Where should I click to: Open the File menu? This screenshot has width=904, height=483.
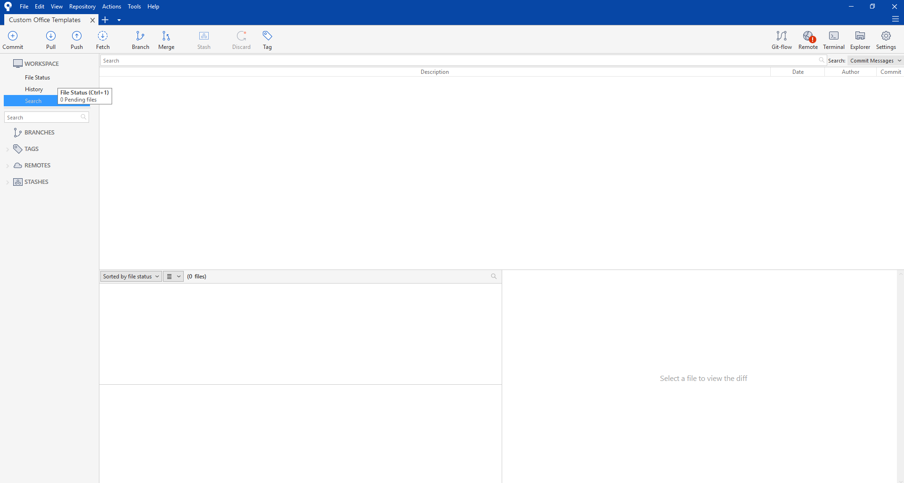tap(24, 7)
